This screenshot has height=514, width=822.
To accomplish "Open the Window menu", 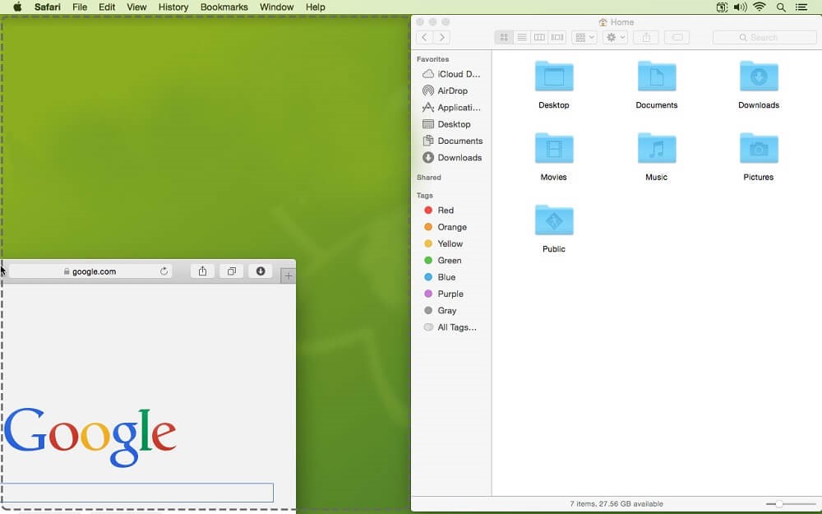I will (x=277, y=7).
